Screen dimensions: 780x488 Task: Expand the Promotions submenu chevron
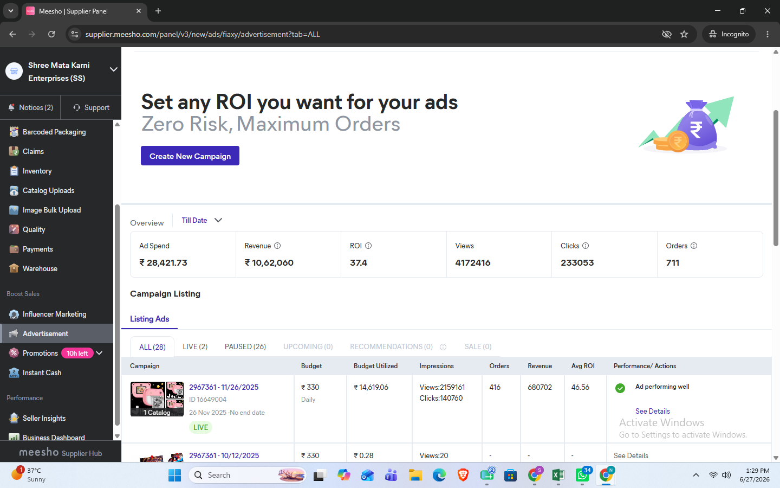coord(100,353)
